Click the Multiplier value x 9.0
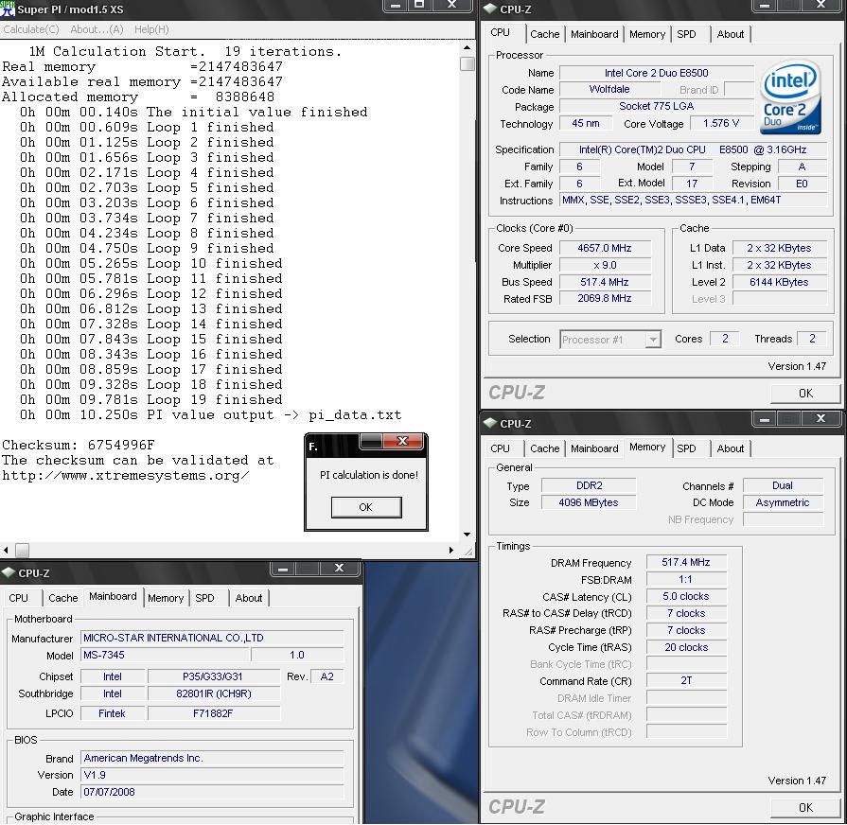 pos(605,265)
